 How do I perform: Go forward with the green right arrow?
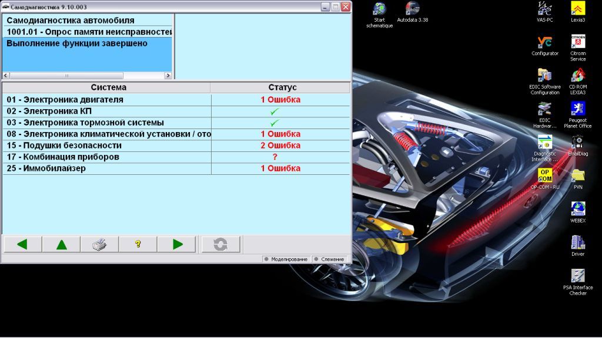point(177,244)
